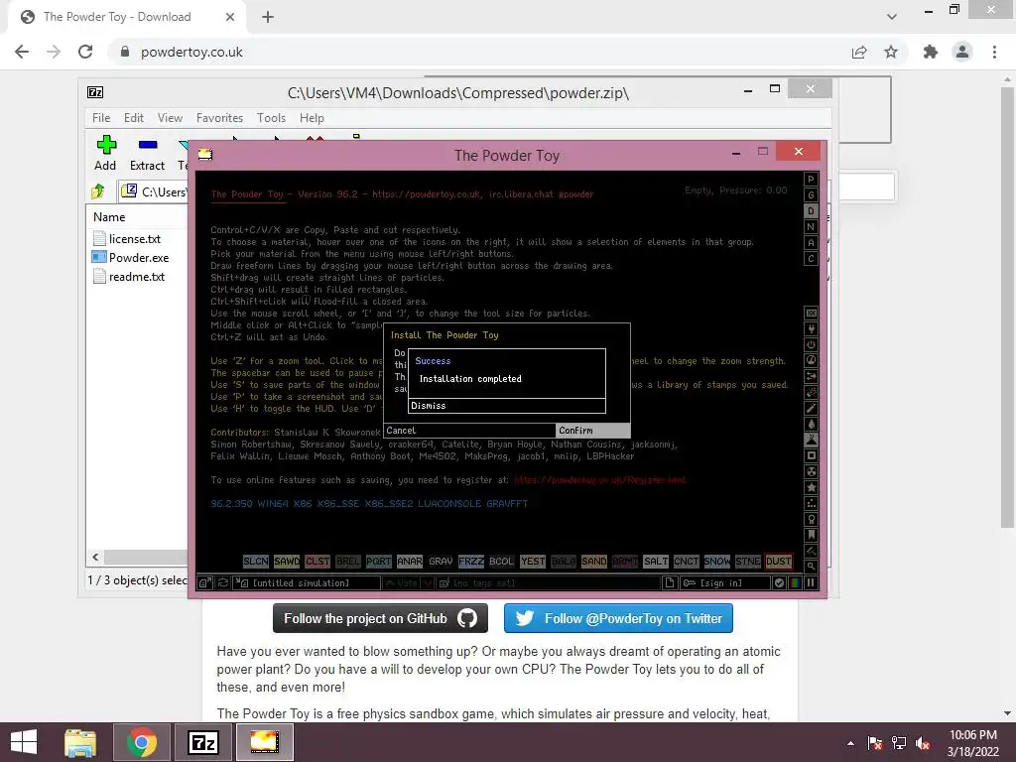The height and width of the screenshot is (762, 1016).
Task: Open the Favorites bookmark category
Action: coord(811,535)
